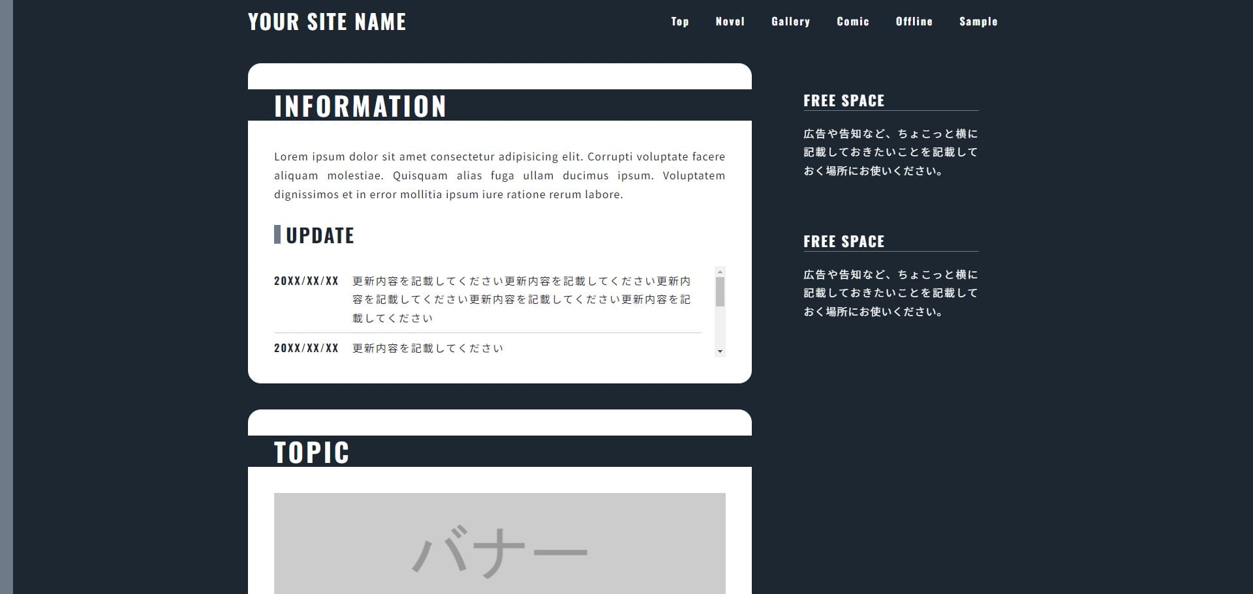
Task: Navigate to the Offline page
Action: pyautogui.click(x=914, y=22)
